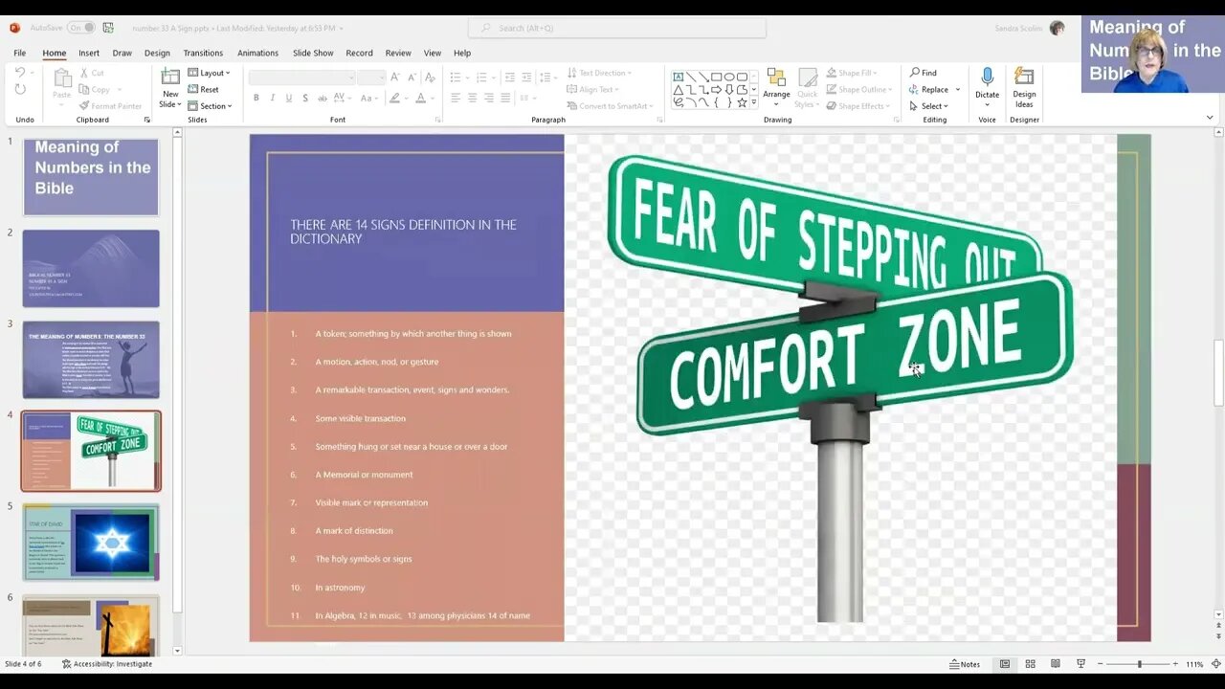Switch to Reading View icon
This screenshot has height=689, width=1225.
(1055, 664)
